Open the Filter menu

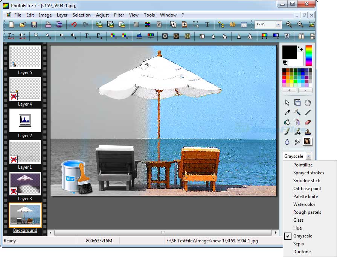coord(119,15)
